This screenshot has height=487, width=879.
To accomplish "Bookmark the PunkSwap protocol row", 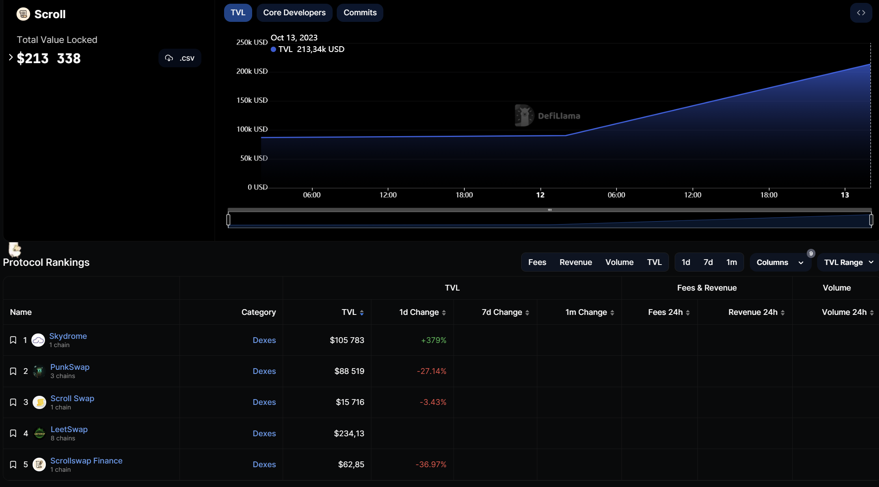I will click(13, 371).
